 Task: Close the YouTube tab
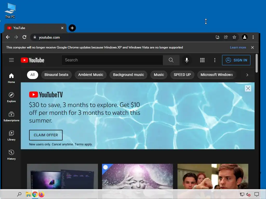click(x=62, y=28)
